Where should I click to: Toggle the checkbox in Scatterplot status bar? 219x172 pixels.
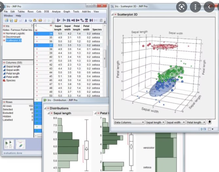(209, 129)
